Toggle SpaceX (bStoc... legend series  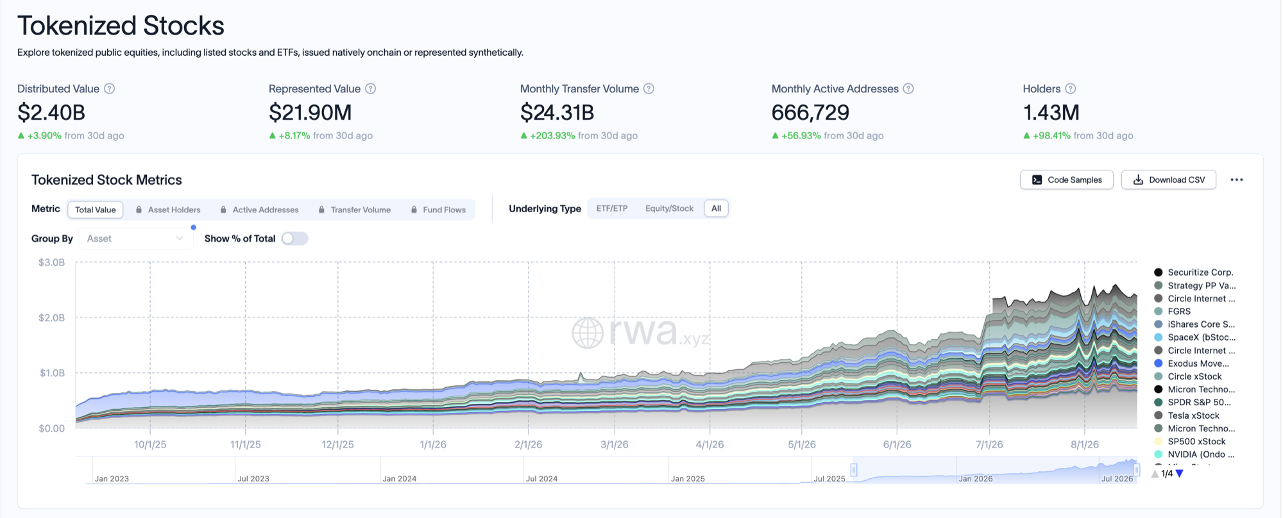pos(1194,337)
